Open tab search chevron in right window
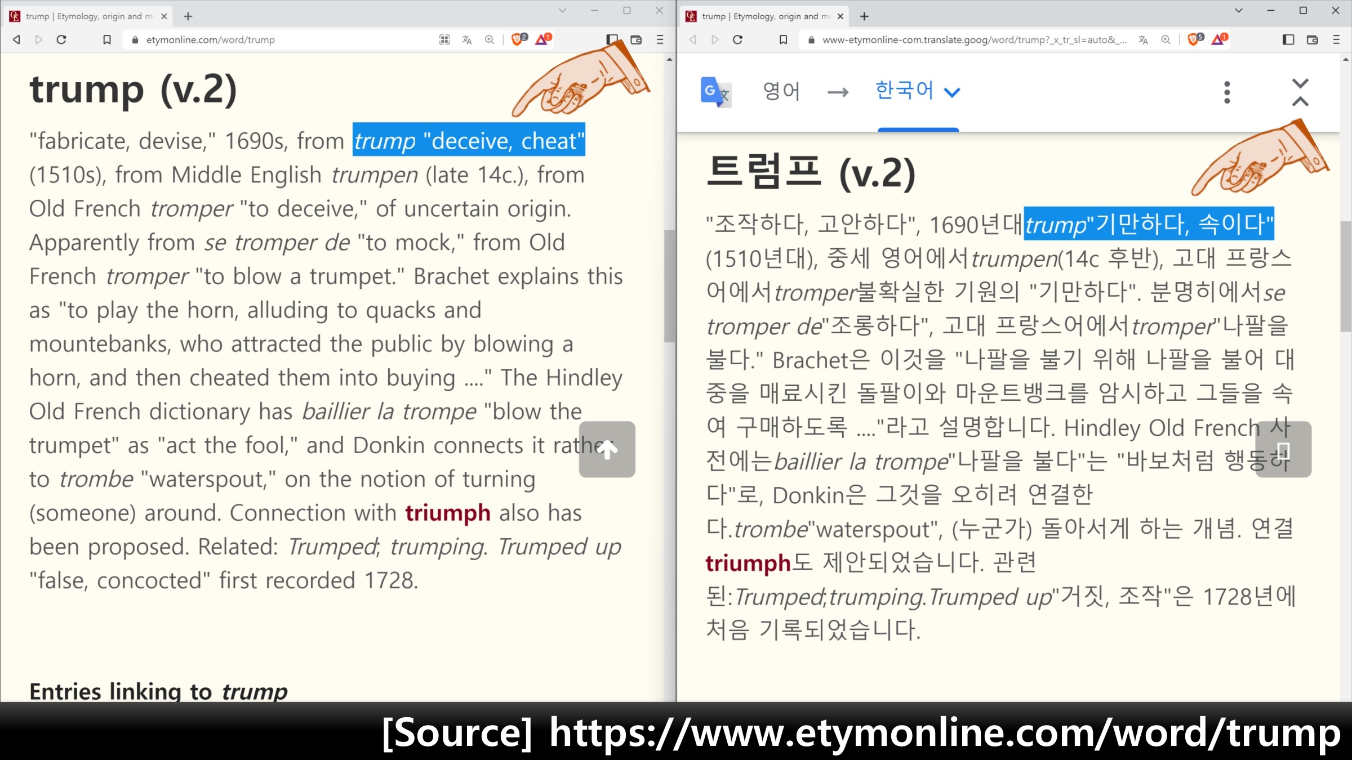The width and height of the screenshot is (1352, 760). click(1239, 10)
